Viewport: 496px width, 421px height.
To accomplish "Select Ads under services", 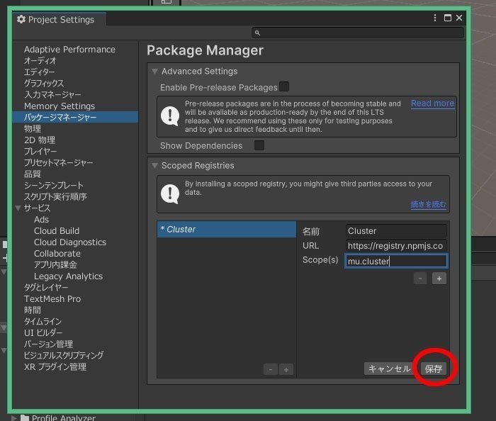I will pyautogui.click(x=41, y=220).
